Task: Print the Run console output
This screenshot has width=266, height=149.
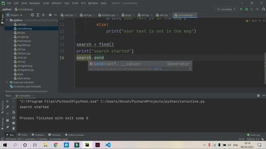Action: (14, 123)
